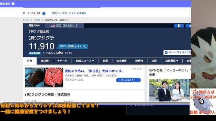216x121 pixels.
Task: Click the (株)フジクラ company name heading
Action: (41, 38)
